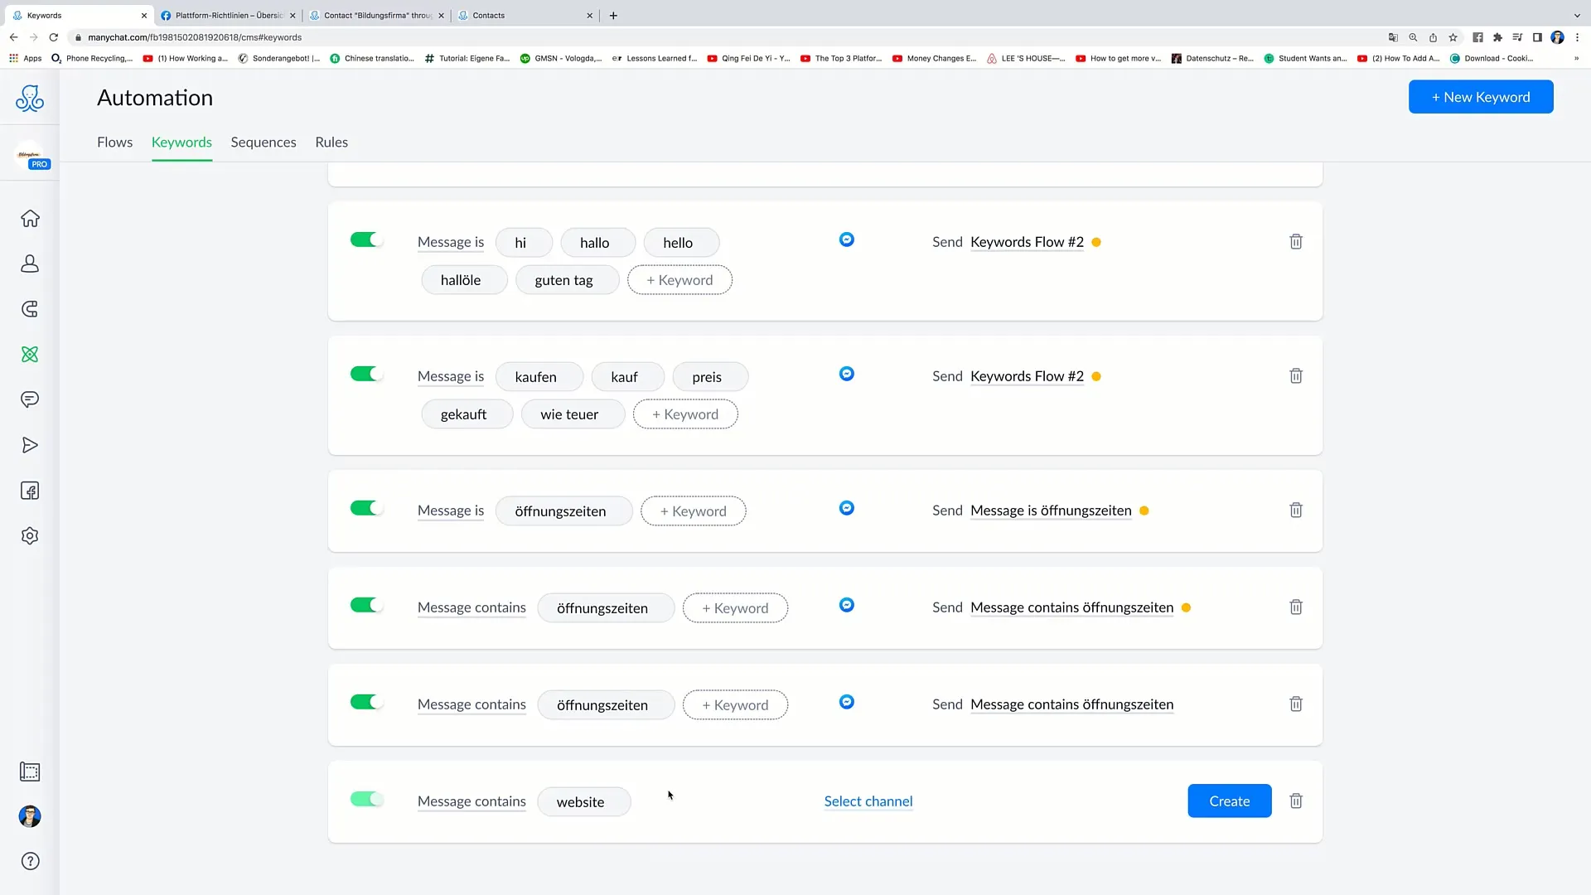The width and height of the screenshot is (1591, 895).
Task: Disable the kaufen/kauf/preis keyword rule
Action: 364,375
